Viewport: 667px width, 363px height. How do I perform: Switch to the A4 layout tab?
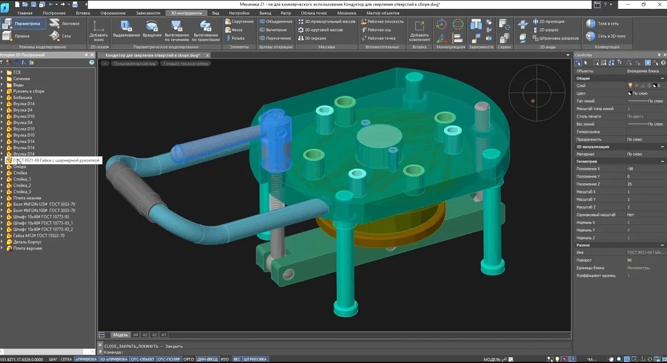click(135, 335)
